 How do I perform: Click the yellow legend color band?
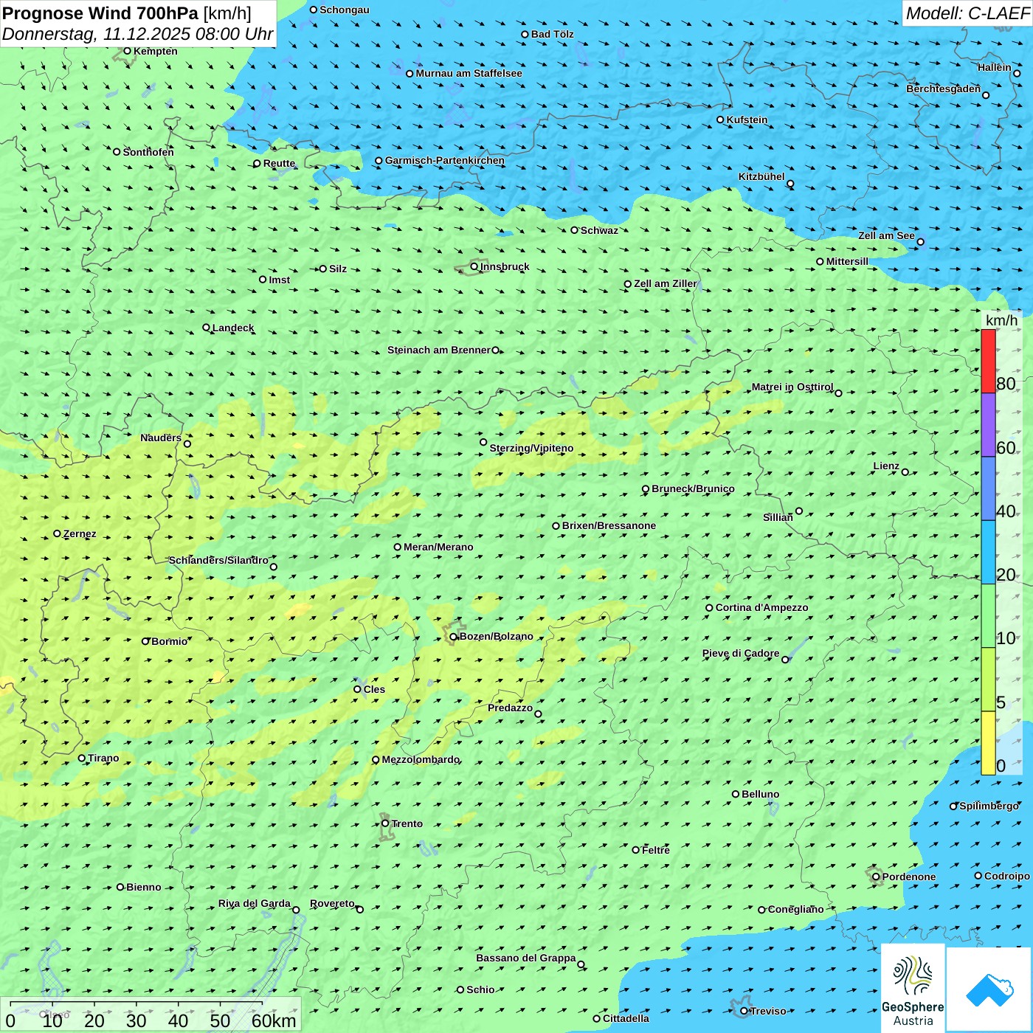tap(988, 743)
